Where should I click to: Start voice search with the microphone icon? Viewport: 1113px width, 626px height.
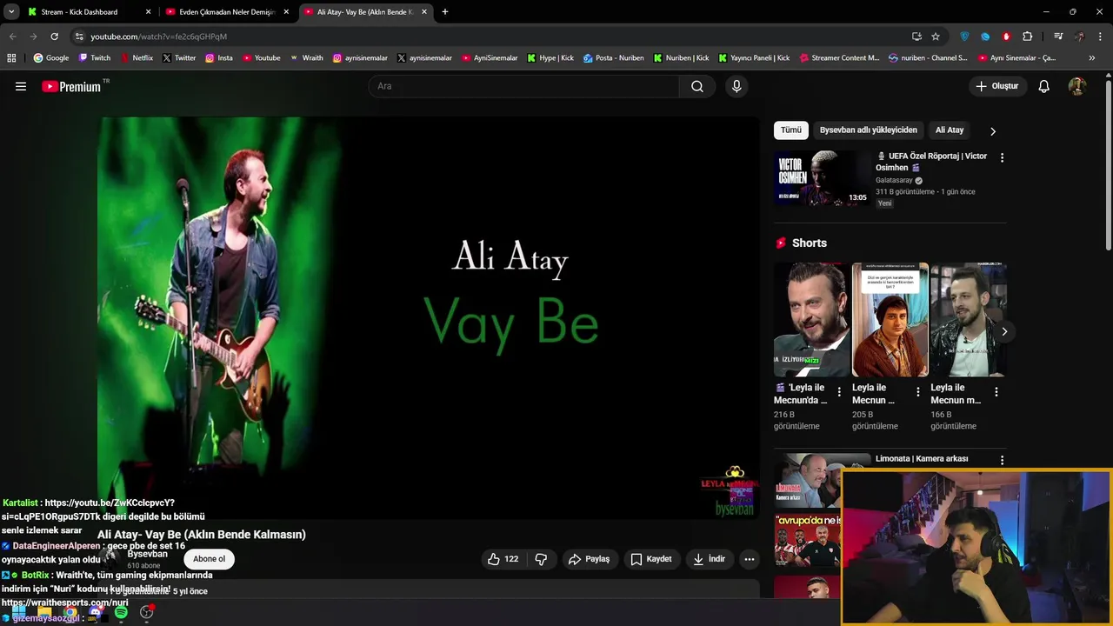point(736,86)
